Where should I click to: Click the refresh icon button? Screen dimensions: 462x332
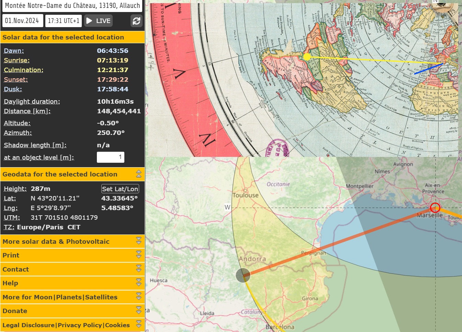coord(136,21)
